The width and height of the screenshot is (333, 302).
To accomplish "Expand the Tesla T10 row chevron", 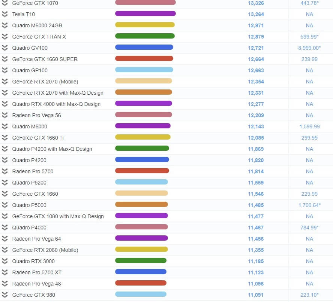I will pyautogui.click(x=4, y=14).
